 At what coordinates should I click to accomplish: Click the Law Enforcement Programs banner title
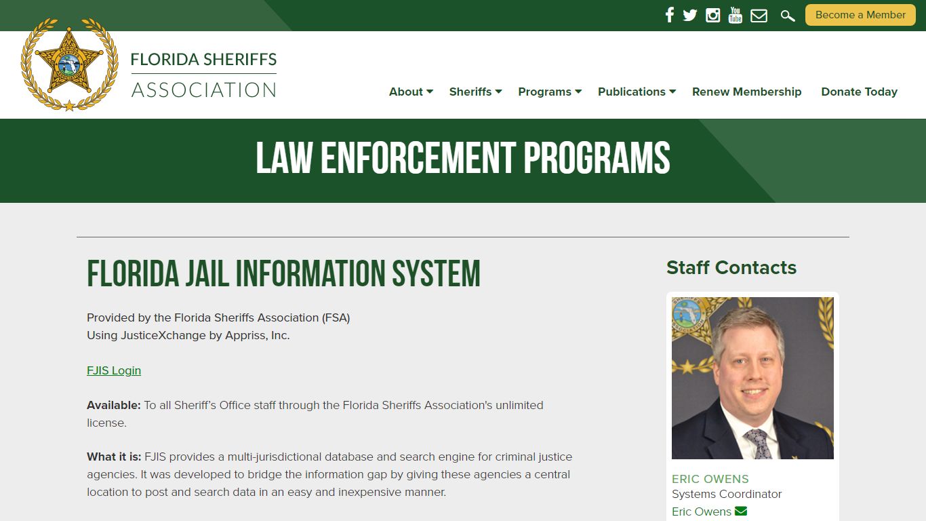click(x=463, y=159)
